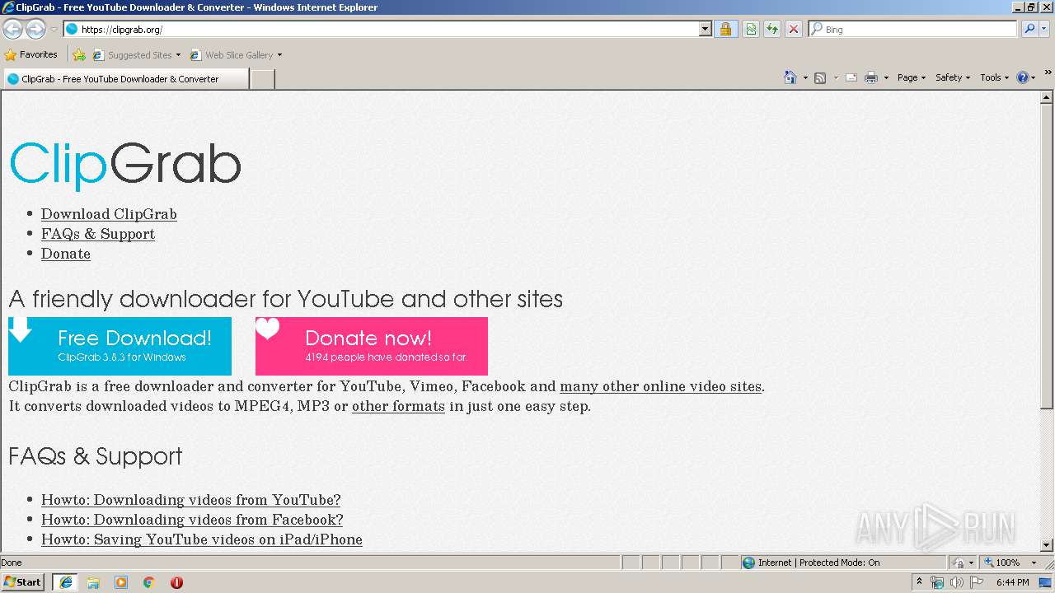Open Windows Explorer folder taskbar icon
Viewport: 1055px width, 593px height.
[93, 582]
